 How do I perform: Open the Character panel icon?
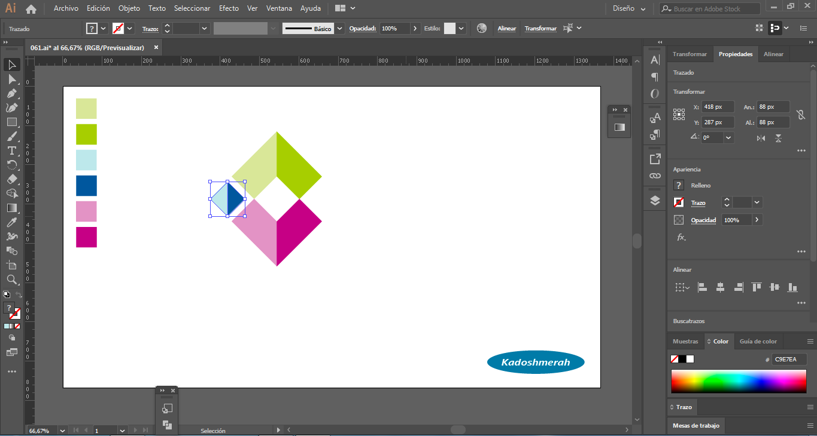click(655, 60)
